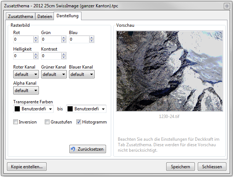Enable the Inversion checkbox

(x=16, y=122)
